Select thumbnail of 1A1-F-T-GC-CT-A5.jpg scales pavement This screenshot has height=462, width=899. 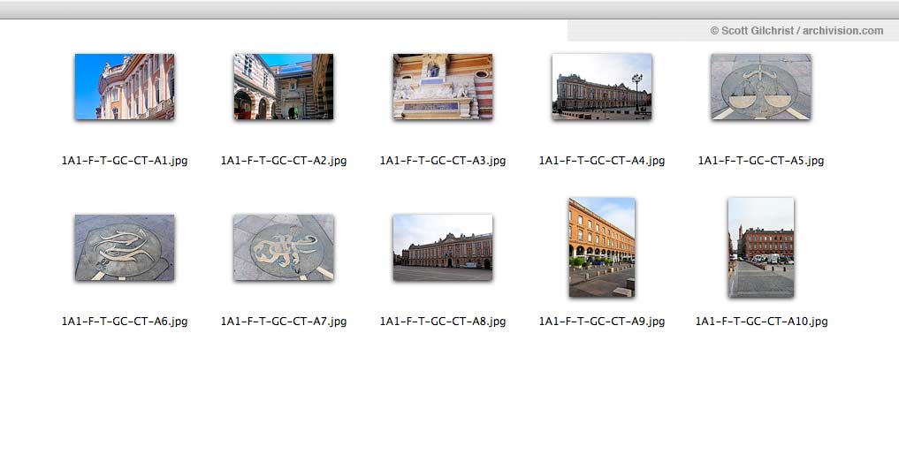click(x=761, y=87)
